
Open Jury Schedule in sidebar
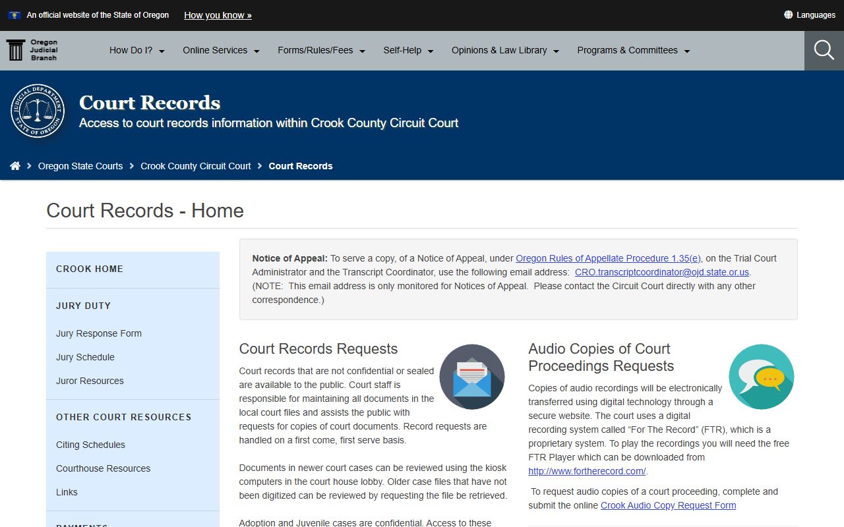coord(85,357)
